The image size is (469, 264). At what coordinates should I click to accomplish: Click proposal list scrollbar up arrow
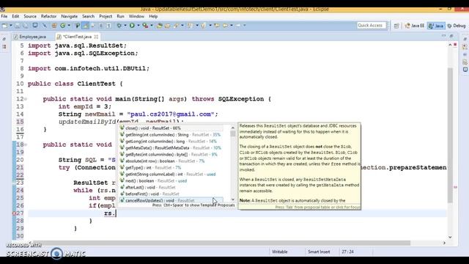[x=233, y=128]
